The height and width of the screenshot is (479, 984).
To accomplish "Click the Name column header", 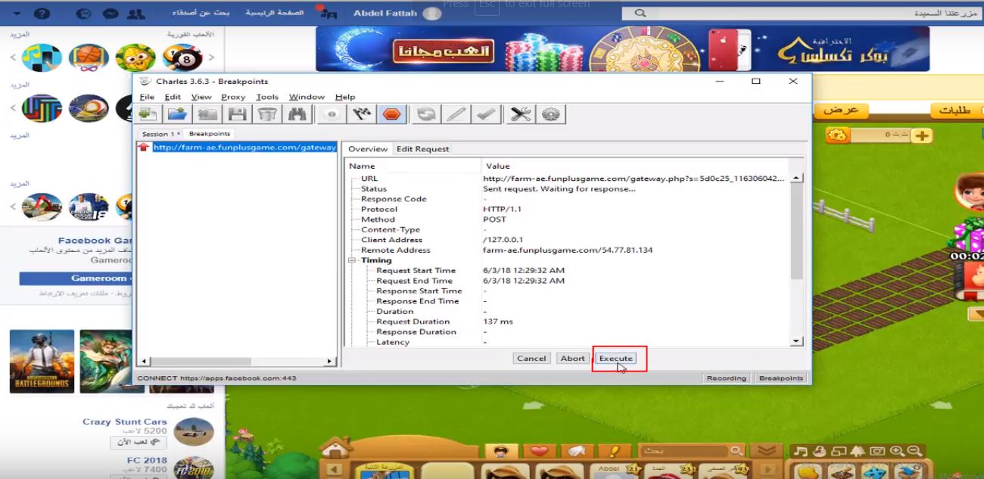I will pyautogui.click(x=413, y=166).
